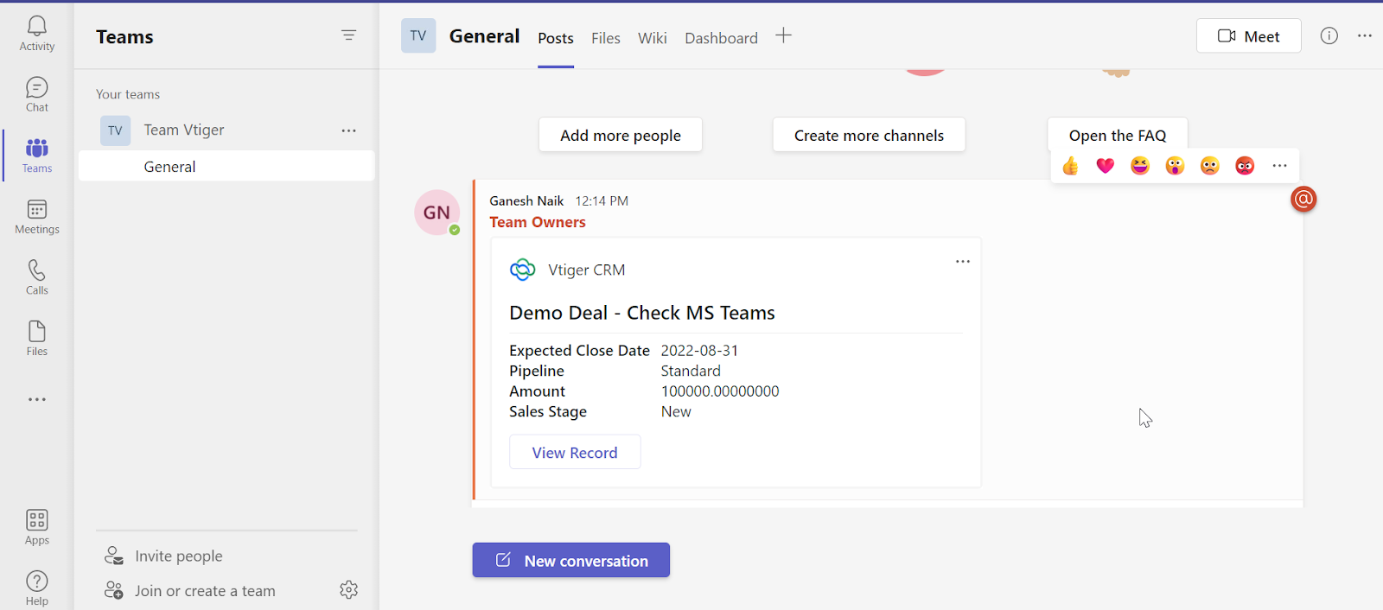The height and width of the screenshot is (610, 1383).
Task: Select Team Vtiger in teams list
Action: pyautogui.click(x=226, y=130)
